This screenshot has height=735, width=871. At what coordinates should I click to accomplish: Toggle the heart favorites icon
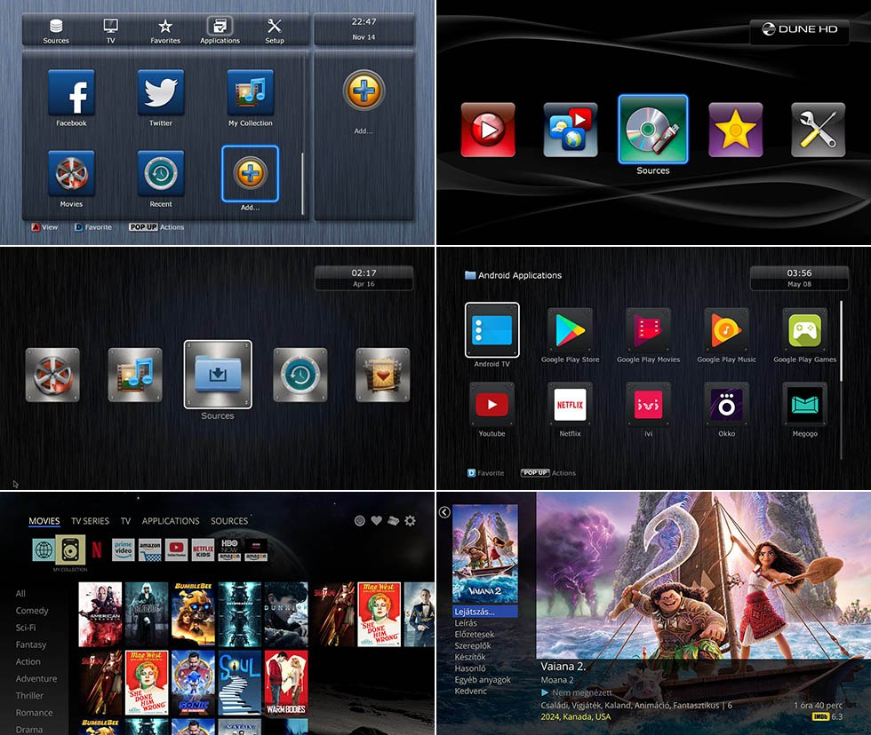(376, 521)
